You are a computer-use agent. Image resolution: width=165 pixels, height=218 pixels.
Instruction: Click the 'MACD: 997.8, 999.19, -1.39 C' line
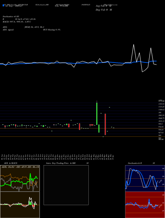click(17, 22)
